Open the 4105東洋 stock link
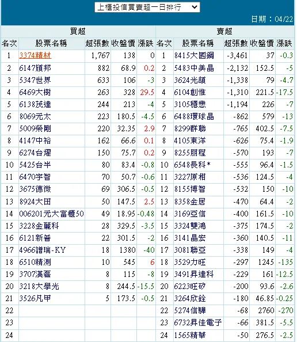 click(190, 140)
